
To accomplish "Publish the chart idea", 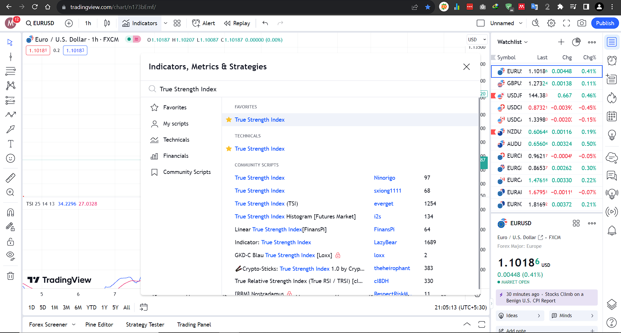I will [605, 23].
